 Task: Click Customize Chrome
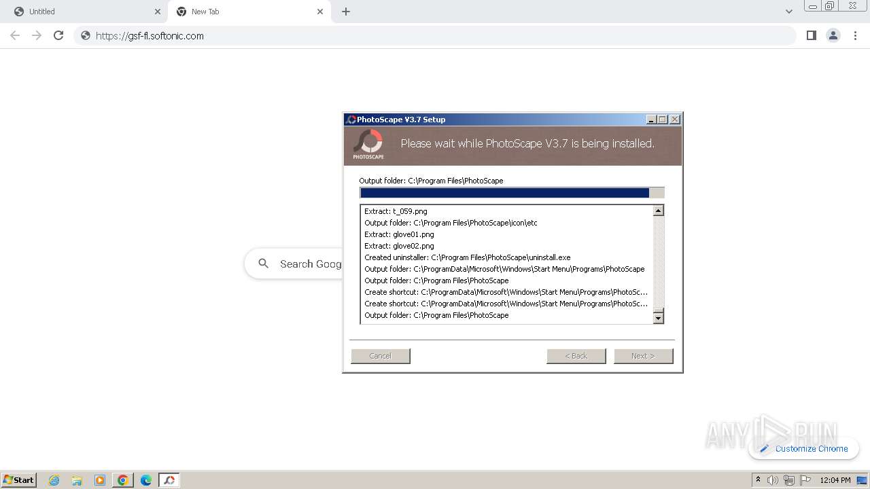pos(803,448)
